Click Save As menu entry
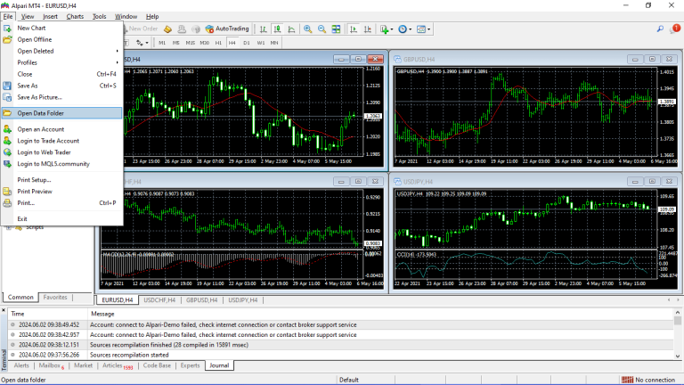The image size is (684, 385). click(x=62, y=86)
